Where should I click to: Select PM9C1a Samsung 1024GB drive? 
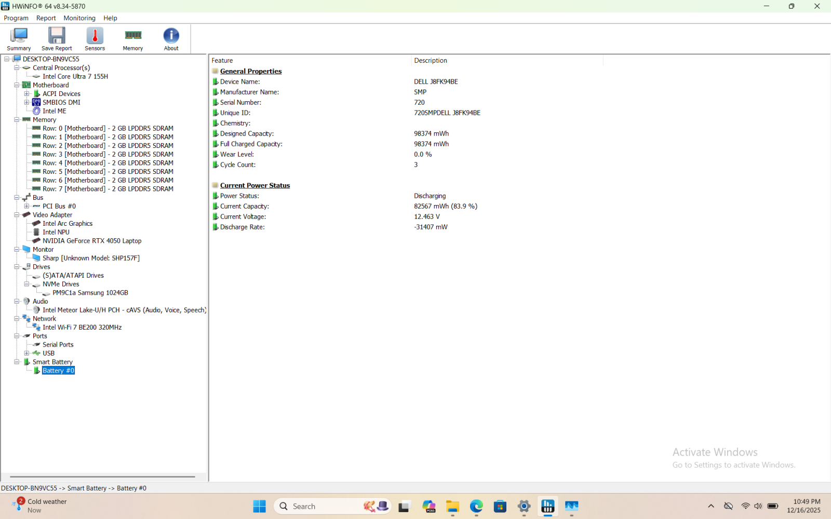[90, 293]
